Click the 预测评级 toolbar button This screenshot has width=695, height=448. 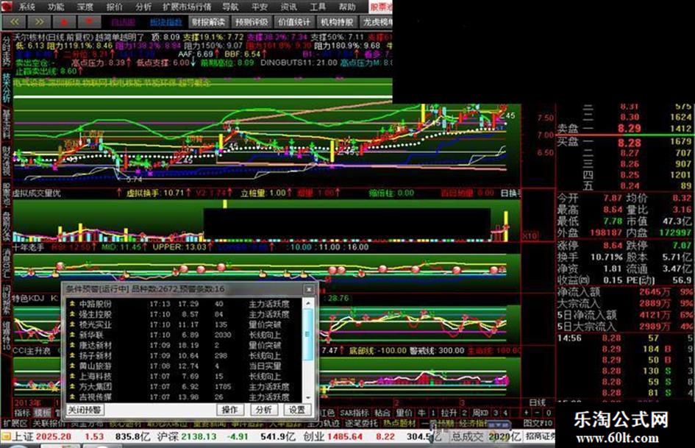tap(252, 22)
